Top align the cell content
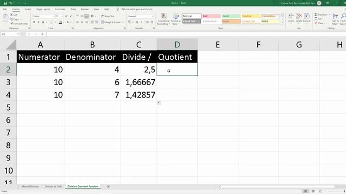 pos(77,16)
